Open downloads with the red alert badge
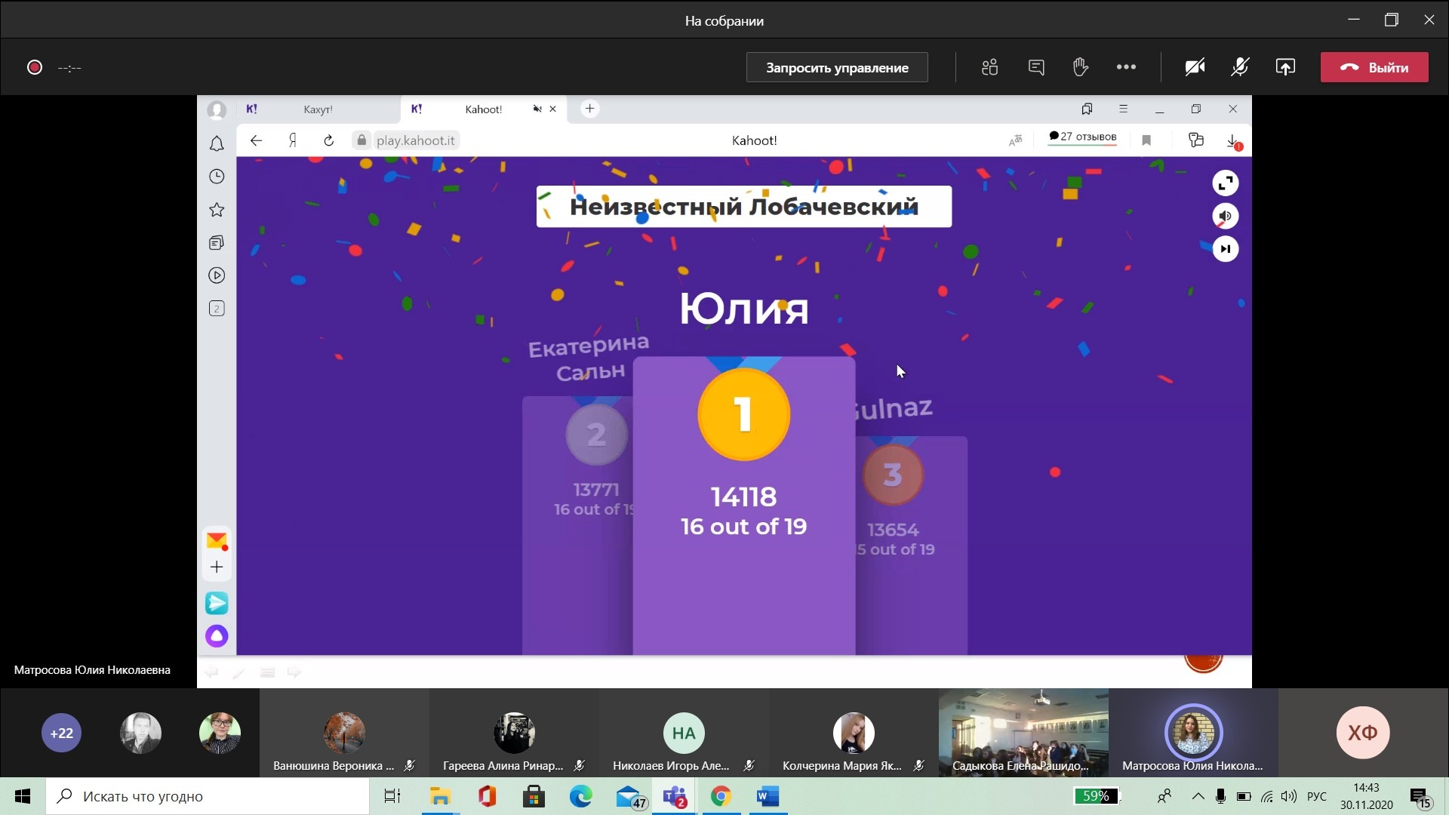 point(1232,141)
